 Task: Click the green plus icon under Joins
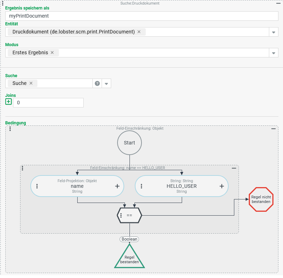[8, 102]
